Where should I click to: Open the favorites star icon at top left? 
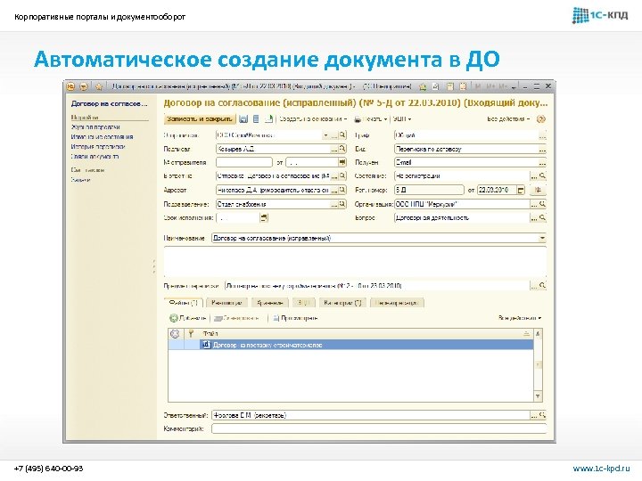click(99, 86)
